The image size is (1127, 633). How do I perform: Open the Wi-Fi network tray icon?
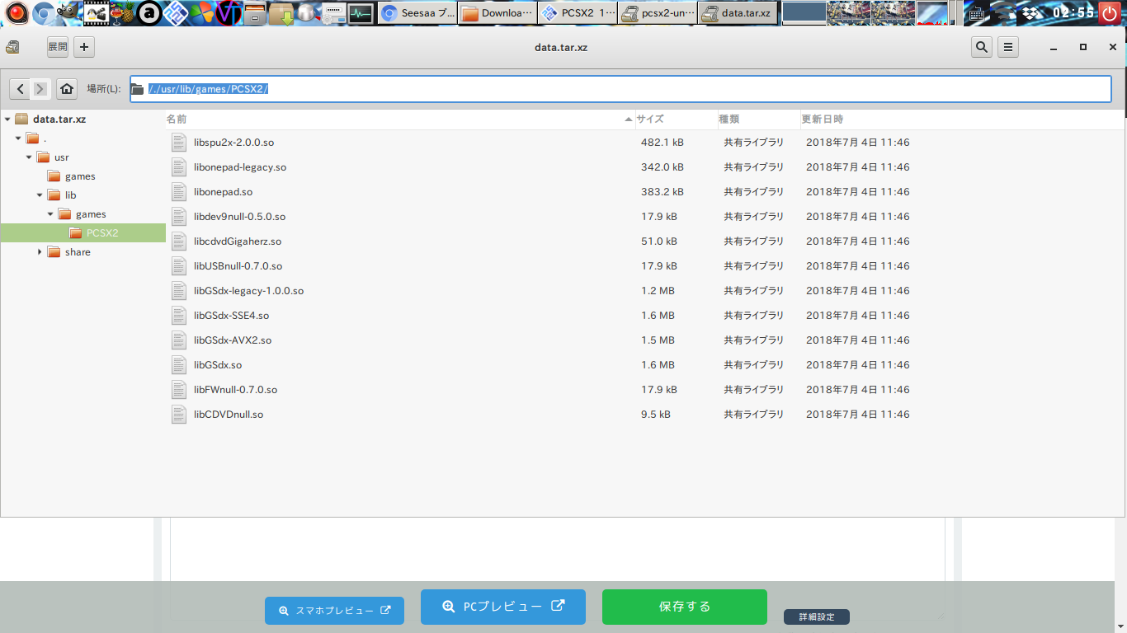pos(1005,13)
